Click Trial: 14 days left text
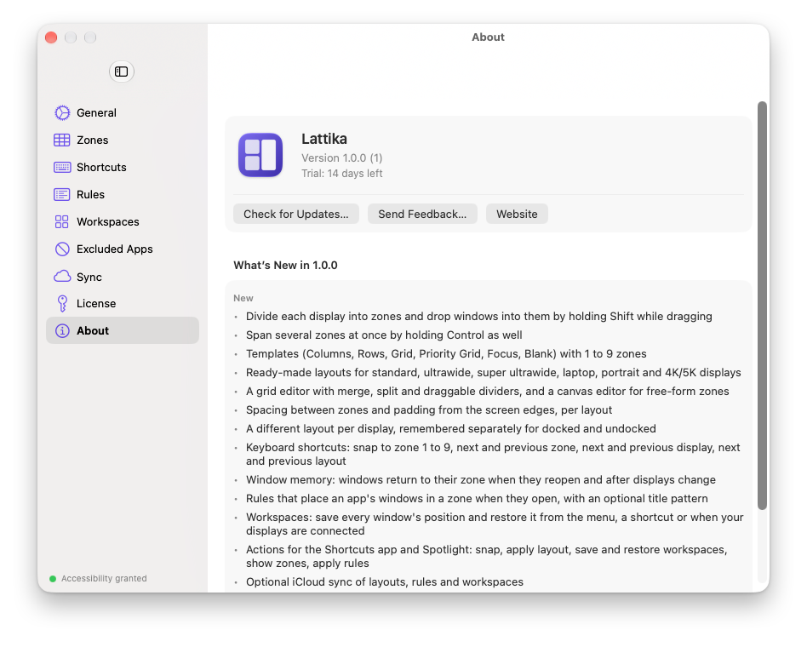The width and height of the screenshot is (807, 647). [341, 174]
